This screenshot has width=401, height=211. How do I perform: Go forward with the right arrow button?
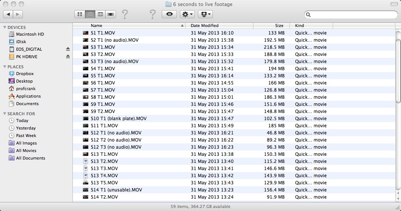pos(18,14)
